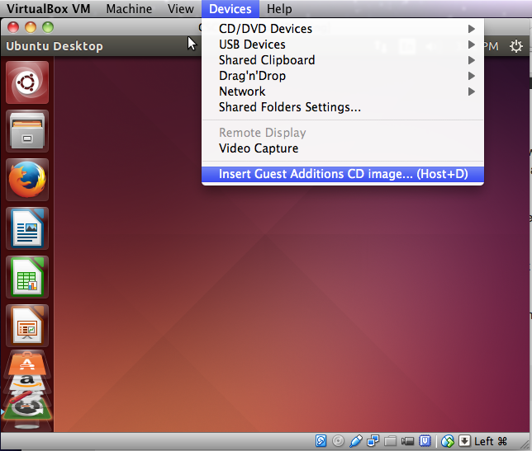The width and height of the screenshot is (532, 451).
Task: Choose Insert Guest Additions CD image...
Action: (343, 174)
